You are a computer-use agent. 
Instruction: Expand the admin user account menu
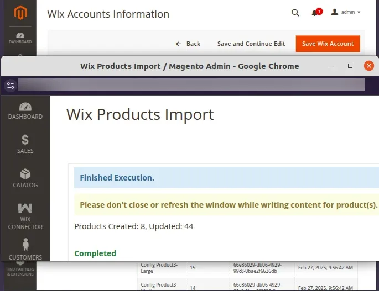click(346, 12)
